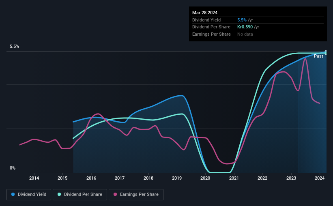The image size is (333, 206).
Task: Click the 2018 x-axis label
Action: point(148,178)
